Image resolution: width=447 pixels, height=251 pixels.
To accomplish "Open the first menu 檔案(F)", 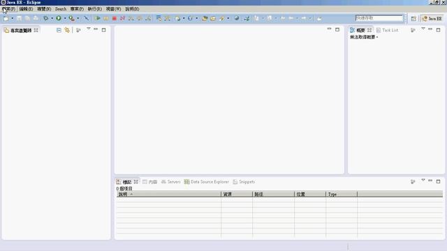I will pos(9,9).
